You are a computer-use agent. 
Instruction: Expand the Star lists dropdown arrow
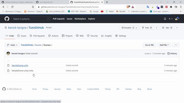pos(177,28)
